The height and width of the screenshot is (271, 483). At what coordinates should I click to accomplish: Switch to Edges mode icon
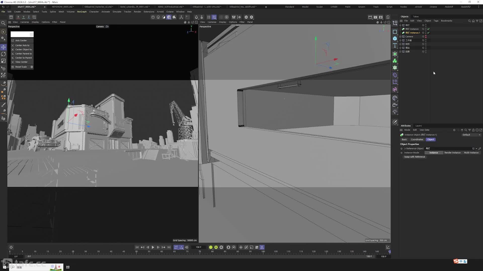click(158, 17)
